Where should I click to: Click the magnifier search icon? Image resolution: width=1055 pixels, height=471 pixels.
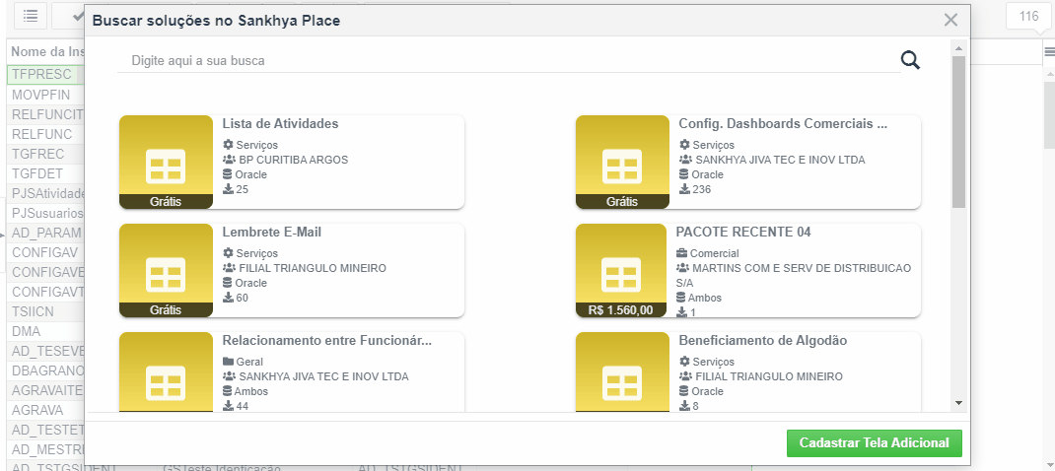point(910,60)
